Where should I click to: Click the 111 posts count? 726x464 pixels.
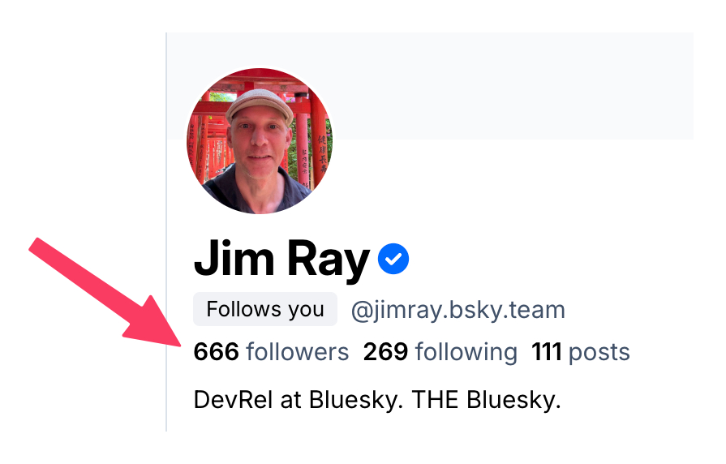coord(581,352)
